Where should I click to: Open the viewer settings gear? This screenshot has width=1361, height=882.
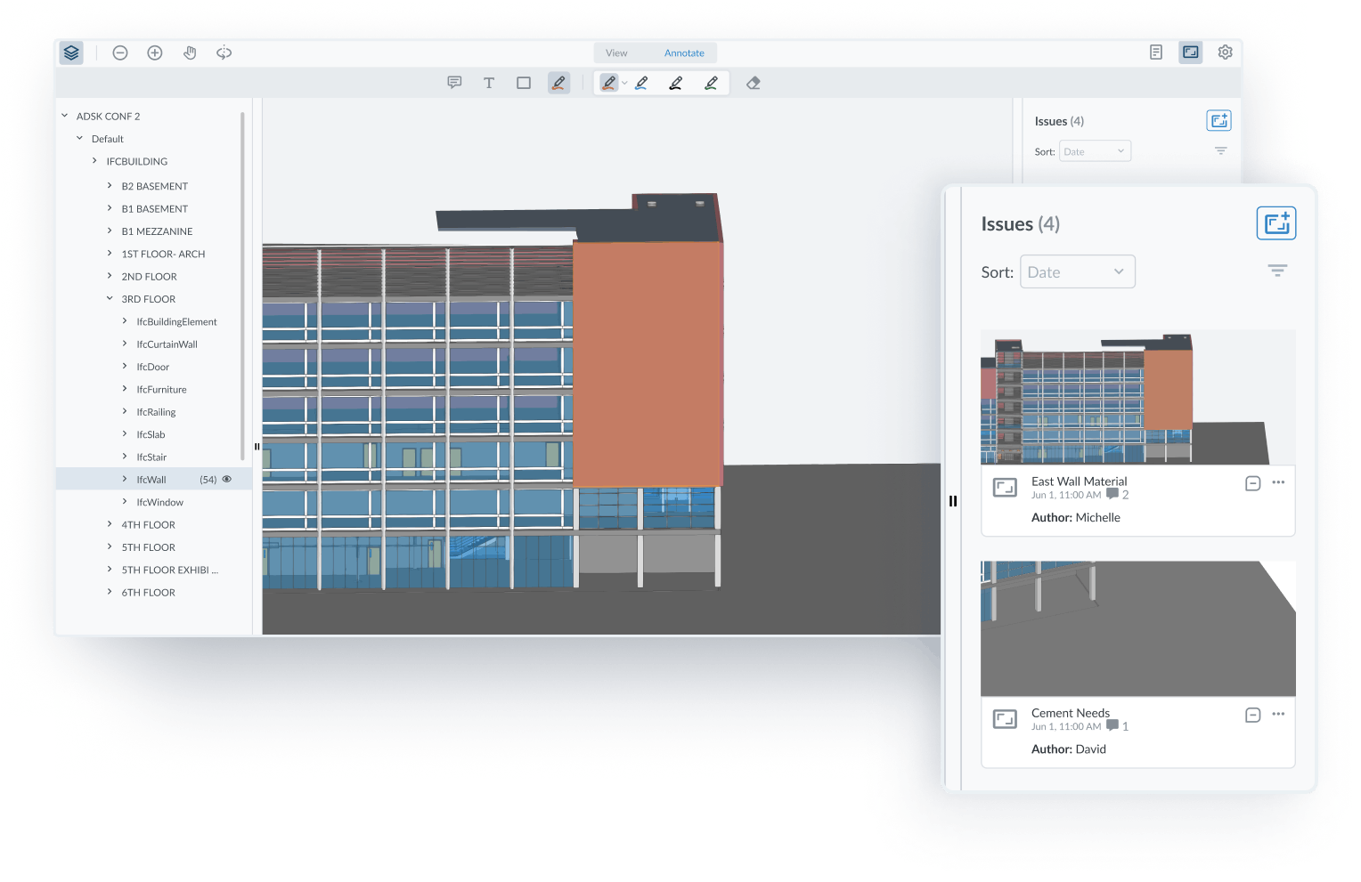[1225, 53]
